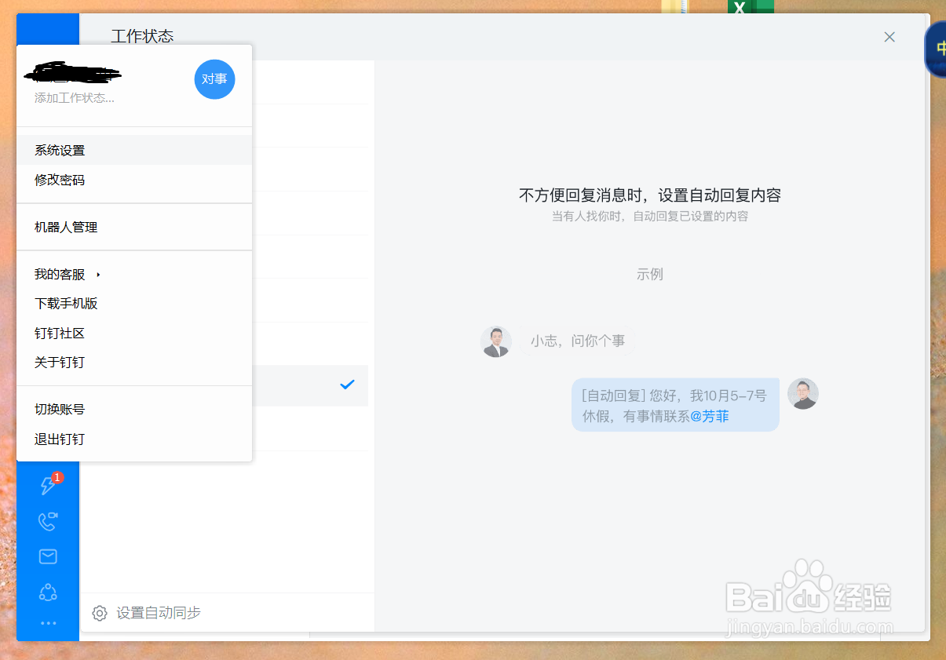Click the auto-reply example message bubble
The image size is (946, 660).
point(675,405)
